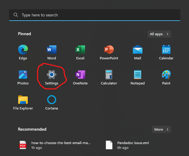Launch the Paint app

click(x=166, y=77)
